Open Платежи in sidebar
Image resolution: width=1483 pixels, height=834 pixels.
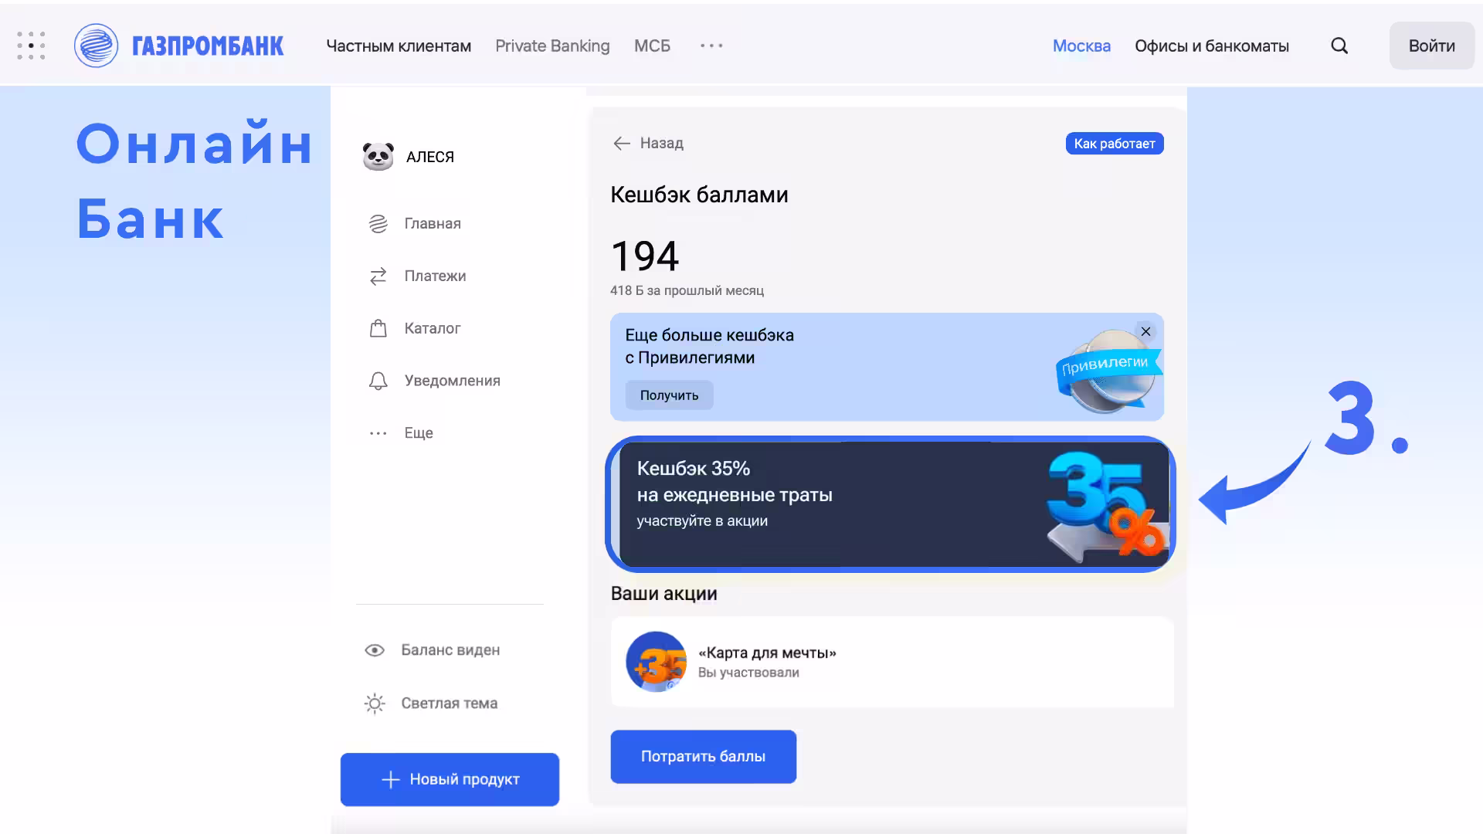coord(435,276)
